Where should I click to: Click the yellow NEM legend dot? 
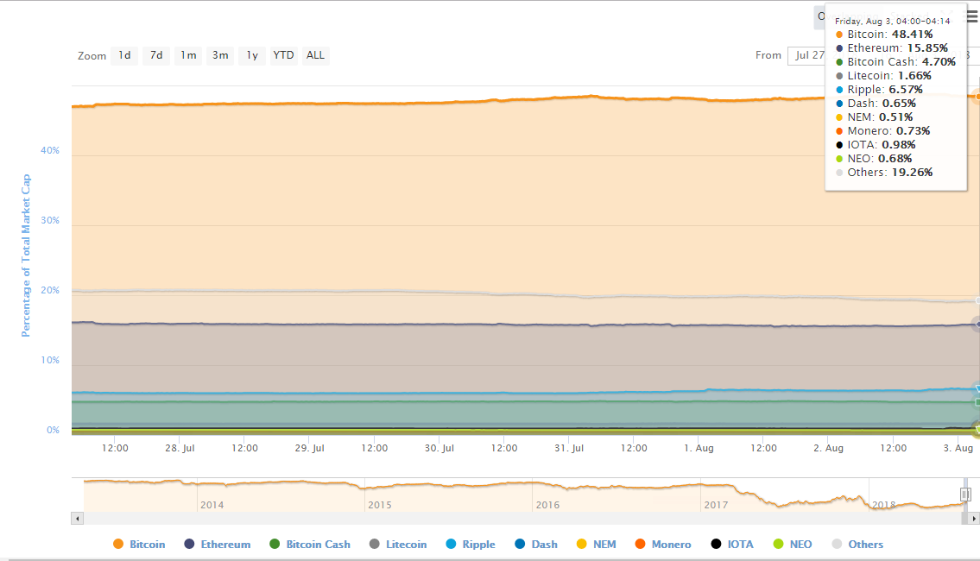[581, 545]
